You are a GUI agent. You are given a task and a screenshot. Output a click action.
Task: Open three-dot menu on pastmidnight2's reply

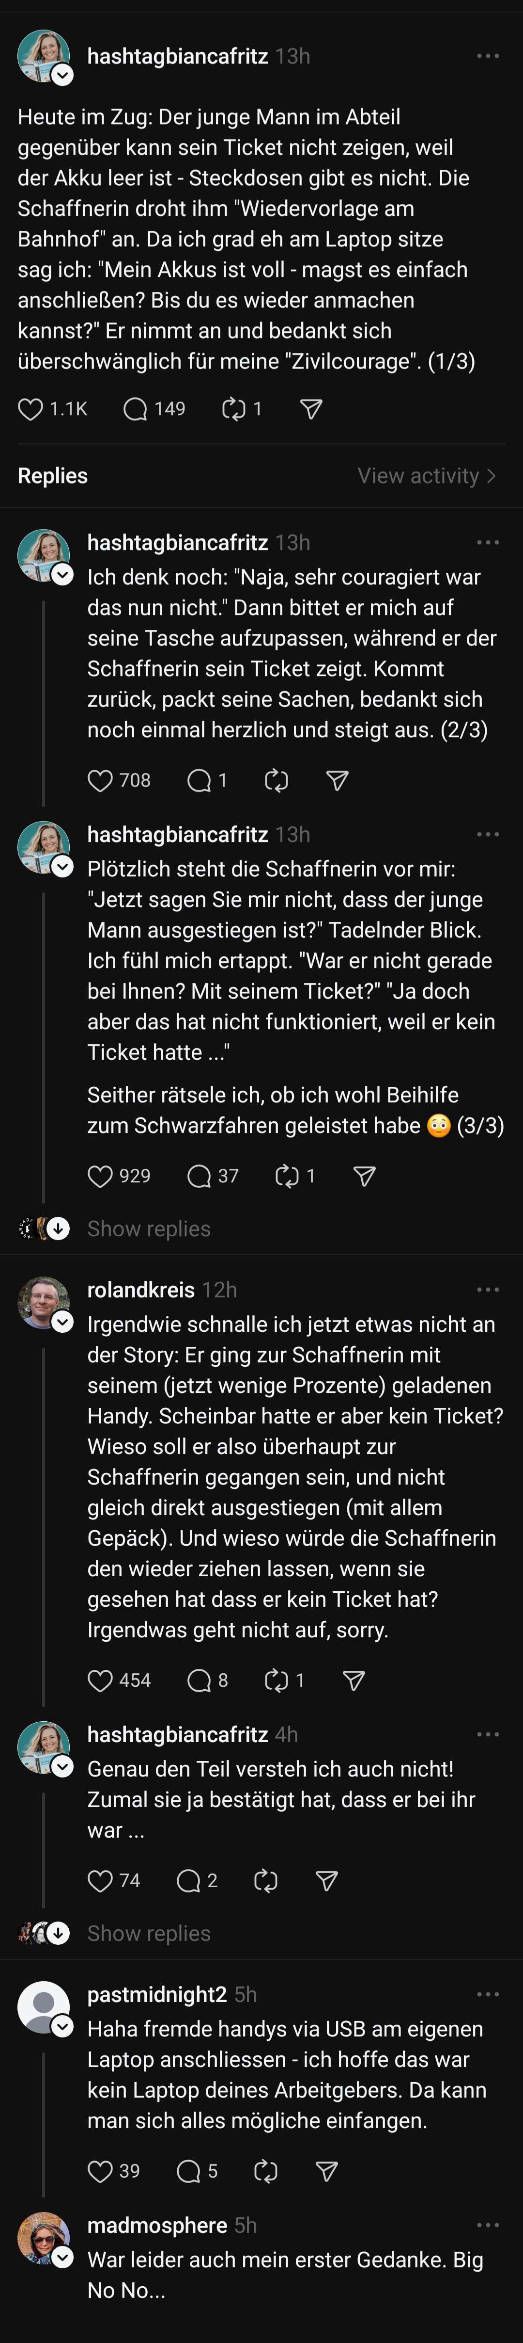coord(488,1995)
